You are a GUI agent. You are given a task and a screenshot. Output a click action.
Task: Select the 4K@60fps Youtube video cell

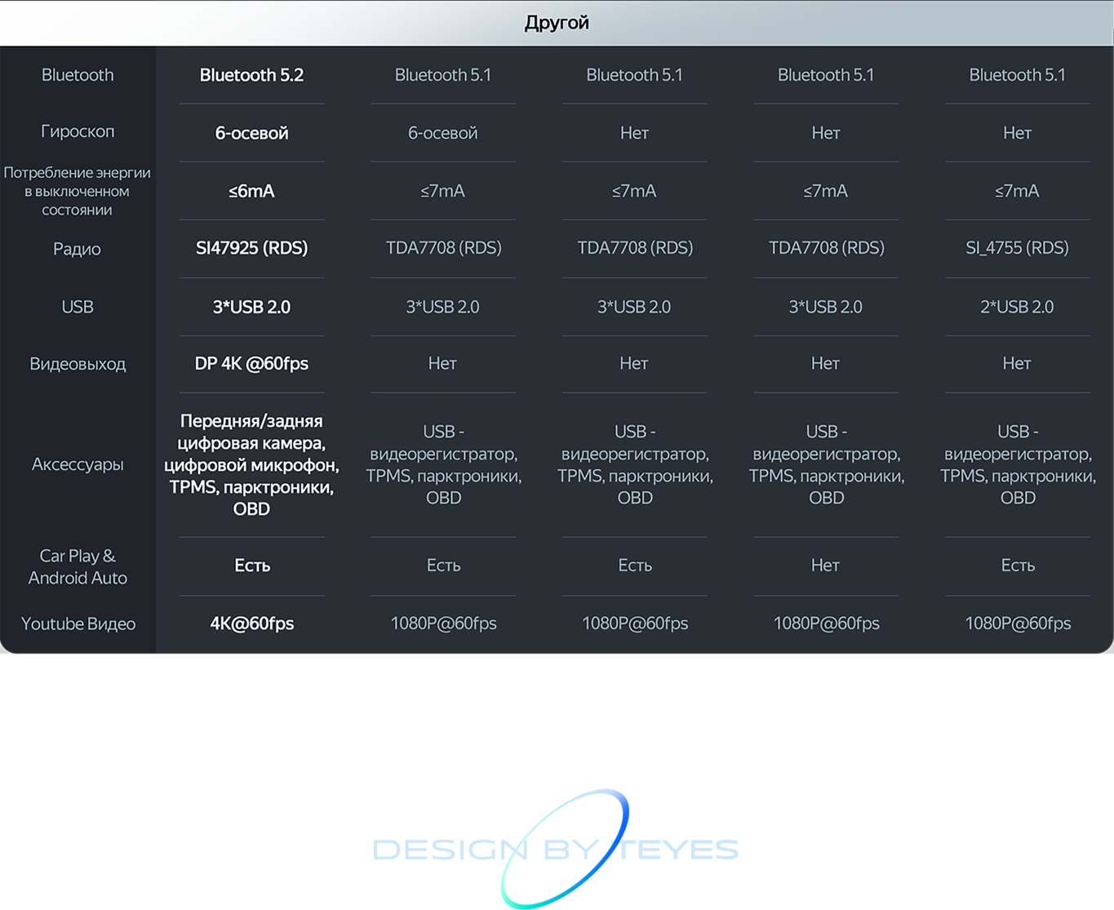[x=251, y=624]
